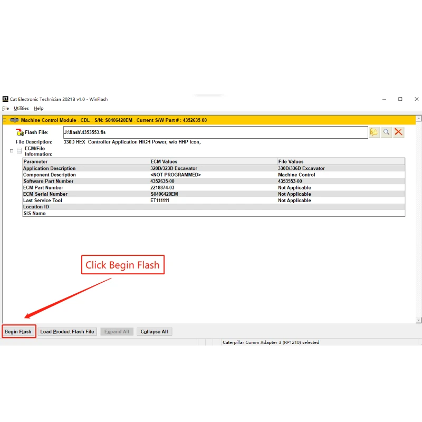Click the Cat ET application title icon
Viewport: 422px width, 422px height.
[x=5, y=99]
